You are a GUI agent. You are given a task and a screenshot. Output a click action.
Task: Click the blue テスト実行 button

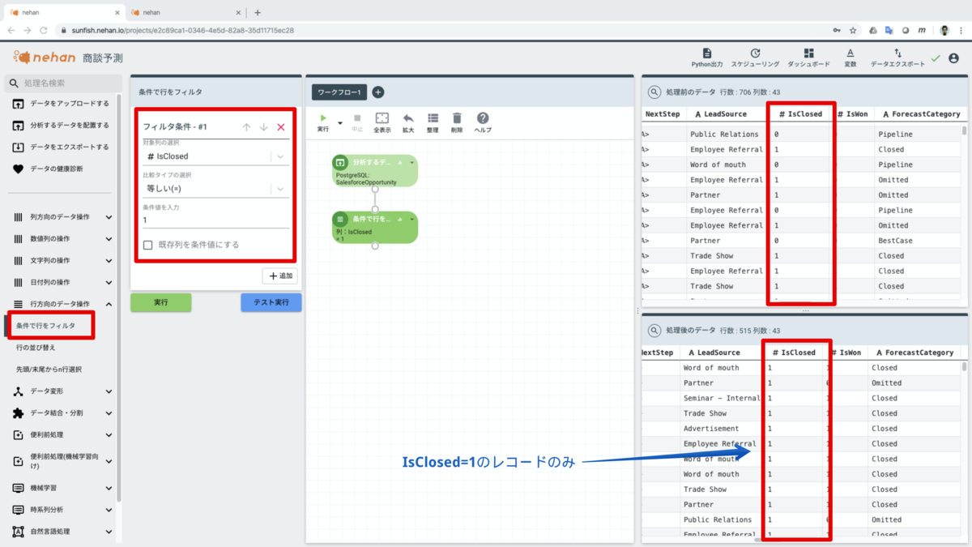[x=271, y=302]
